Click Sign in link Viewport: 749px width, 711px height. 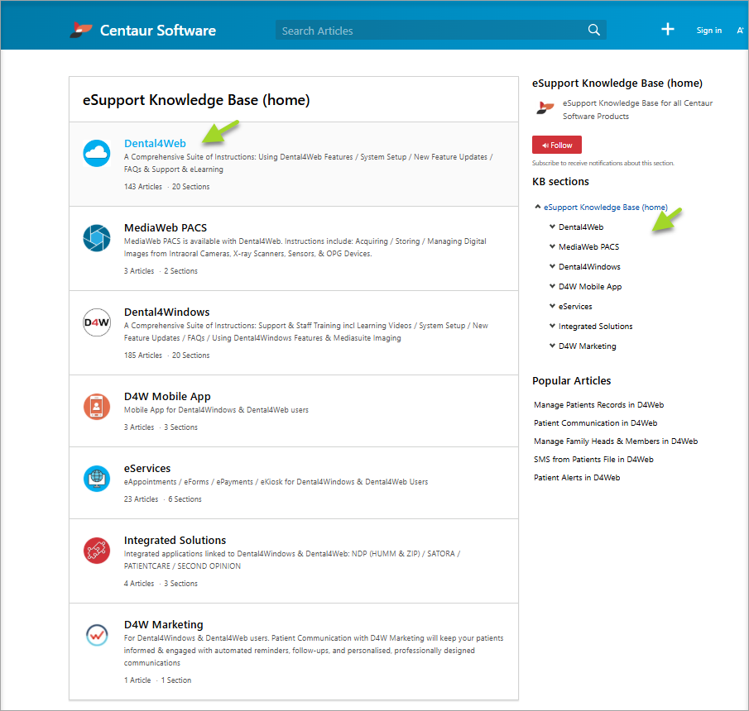click(x=709, y=30)
